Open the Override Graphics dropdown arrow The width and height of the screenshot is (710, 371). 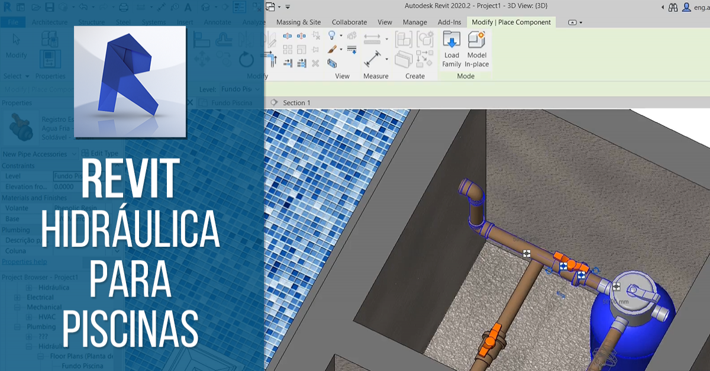click(341, 49)
